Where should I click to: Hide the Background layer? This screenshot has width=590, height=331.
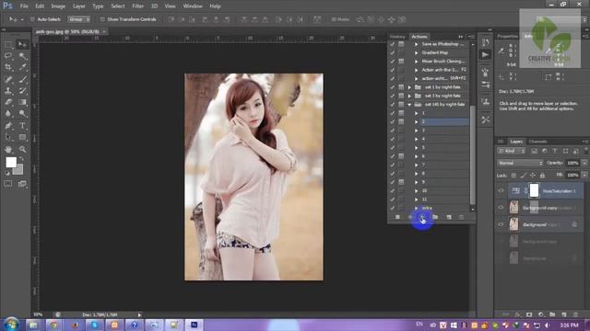tap(501, 224)
